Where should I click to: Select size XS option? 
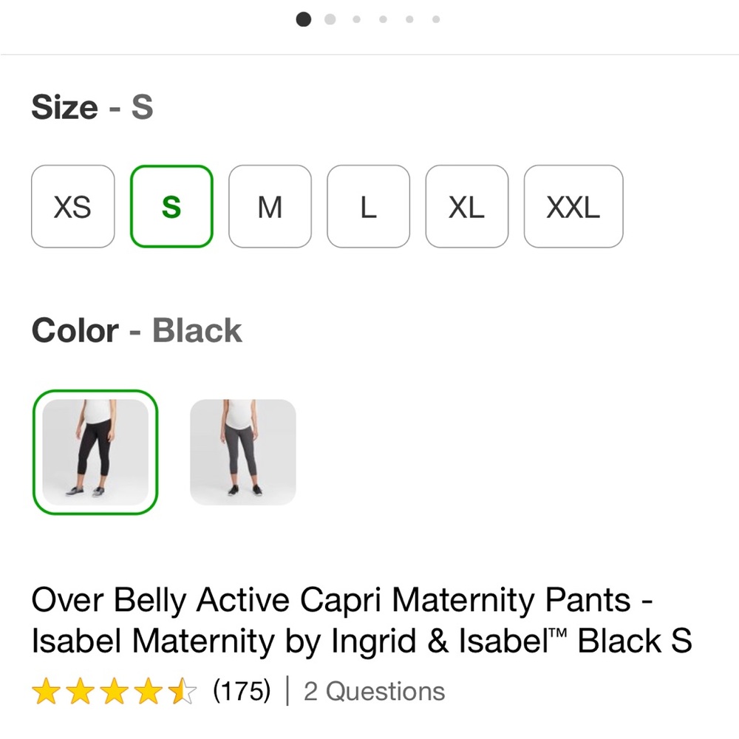click(x=72, y=206)
